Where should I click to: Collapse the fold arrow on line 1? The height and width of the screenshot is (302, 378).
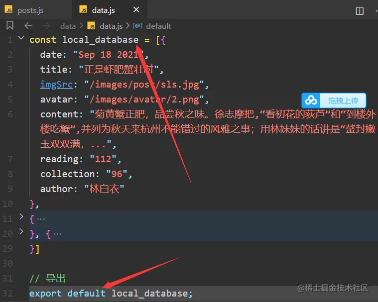coord(21,38)
